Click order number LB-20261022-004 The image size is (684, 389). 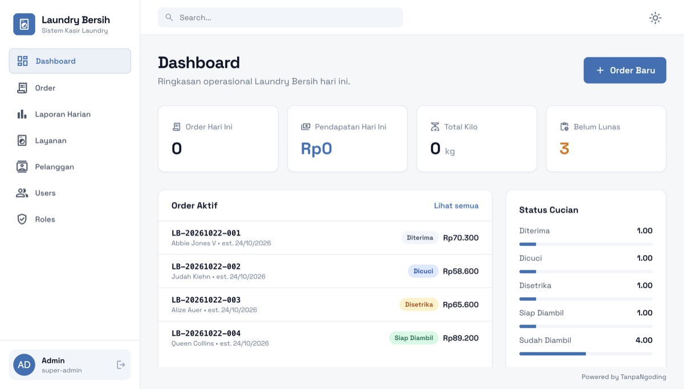[206, 333]
